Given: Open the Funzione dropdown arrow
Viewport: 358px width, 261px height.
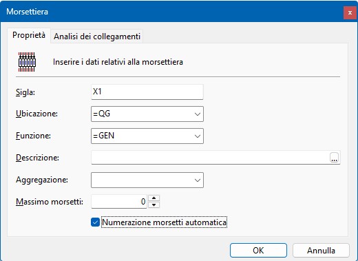Looking at the screenshot, I should point(198,136).
